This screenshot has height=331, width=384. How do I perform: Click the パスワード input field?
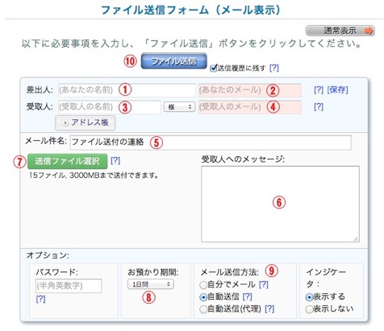click(x=69, y=286)
